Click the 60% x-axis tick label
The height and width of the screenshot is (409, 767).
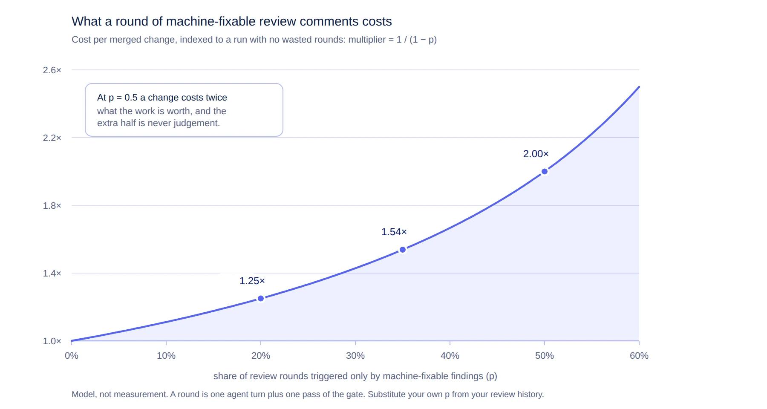tap(639, 356)
